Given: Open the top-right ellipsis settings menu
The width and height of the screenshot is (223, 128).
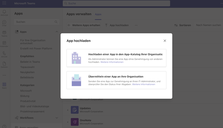Looking at the screenshot, I should (x=221, y=3).
